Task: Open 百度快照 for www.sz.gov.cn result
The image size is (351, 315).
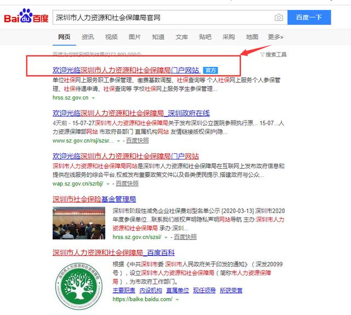Action: [x=138, y=141]
